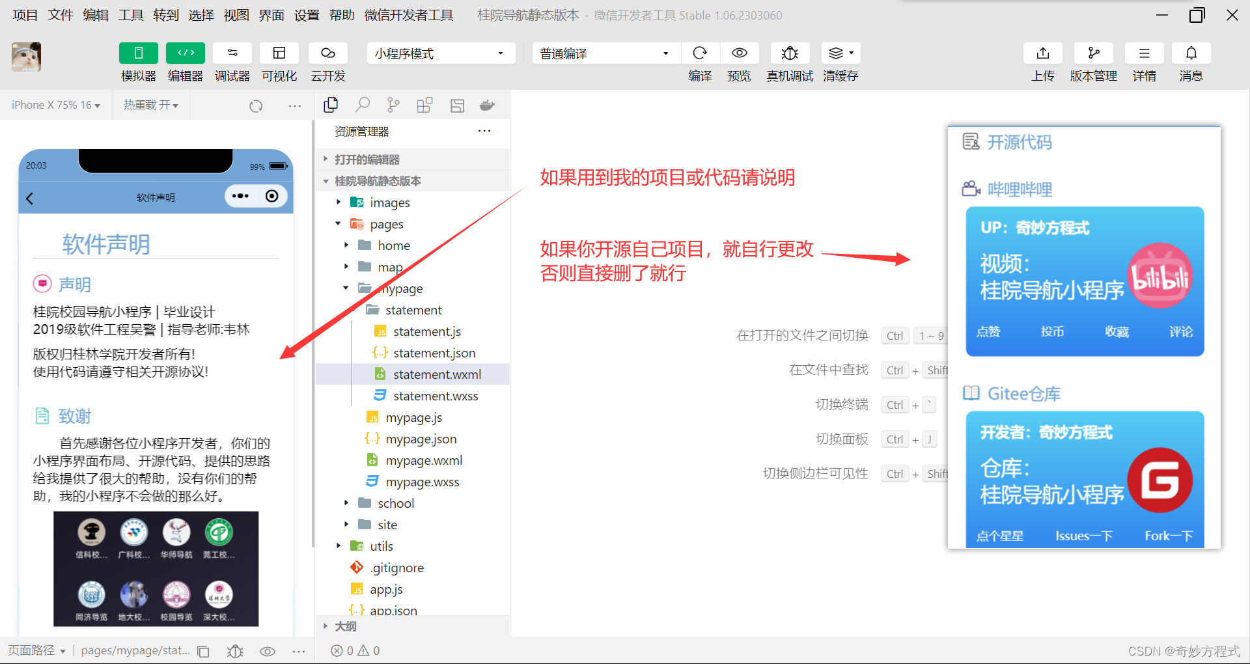Click the Docker whale icon

coord(487,105)
